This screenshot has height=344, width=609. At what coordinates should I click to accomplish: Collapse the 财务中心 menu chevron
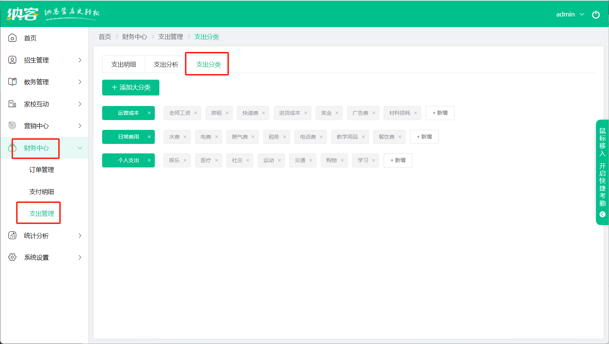click(80, 148)
